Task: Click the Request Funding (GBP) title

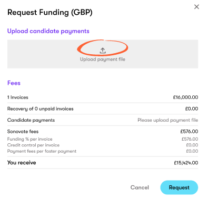Action: (50, 13)
